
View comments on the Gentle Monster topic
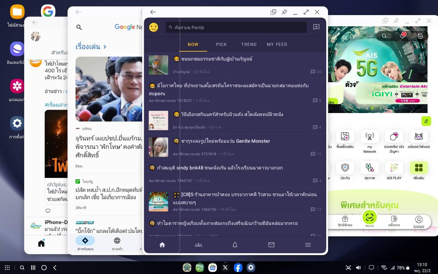click(316, 154)
